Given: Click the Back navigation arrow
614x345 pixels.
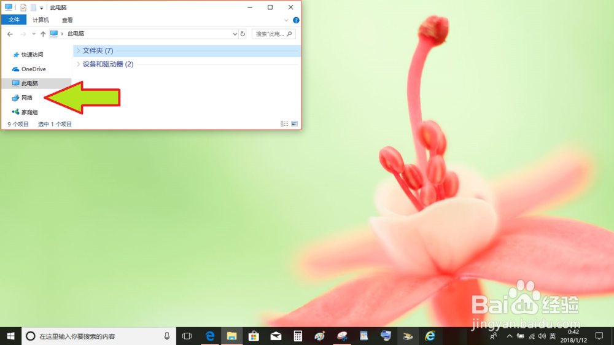Looking at the screenshot, I should click(10, 34).
